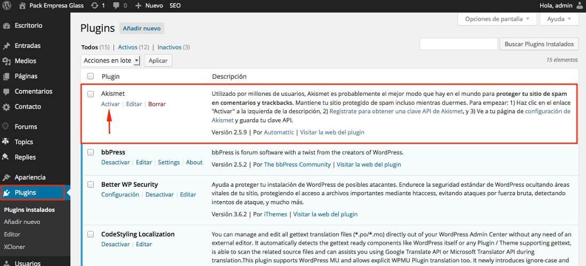Open the SEO menu in admin bar
This screenshot has width=586, height=266.
click(x=175, y=6)
